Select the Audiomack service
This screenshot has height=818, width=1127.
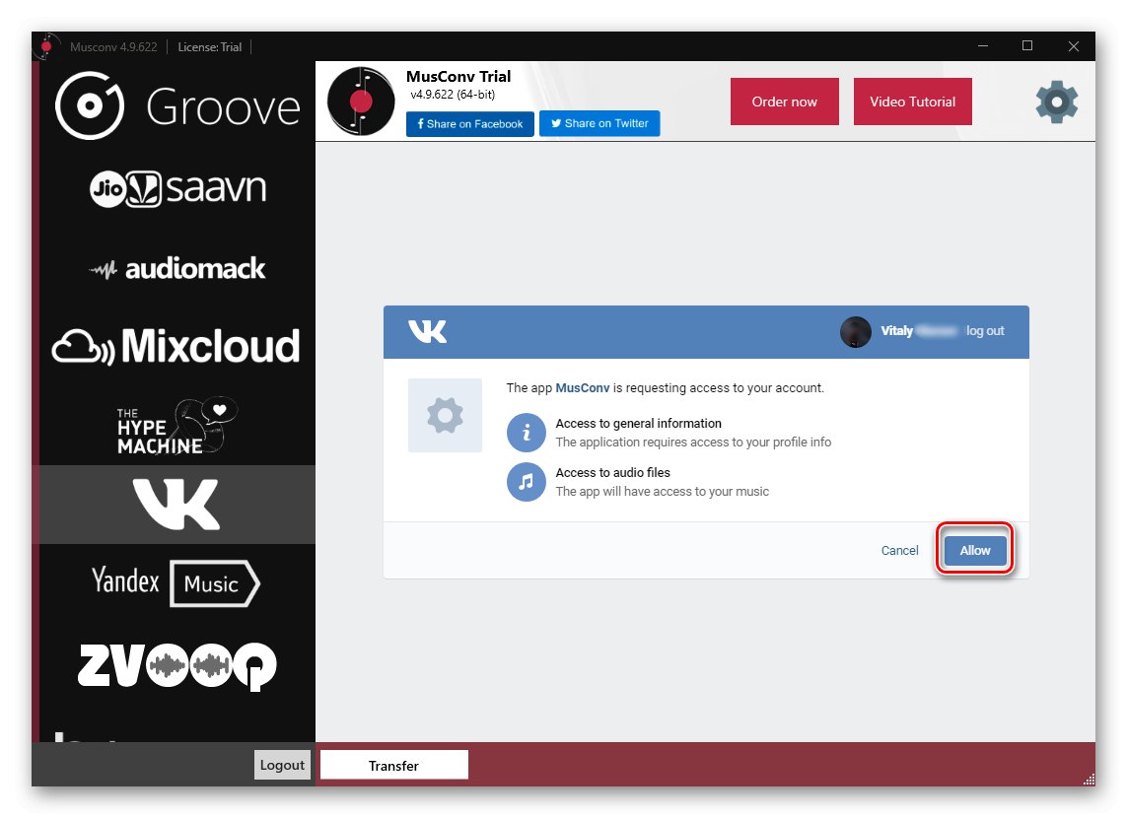pos(177,269)
